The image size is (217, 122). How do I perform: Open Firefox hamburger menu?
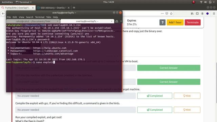pos(214,14)
